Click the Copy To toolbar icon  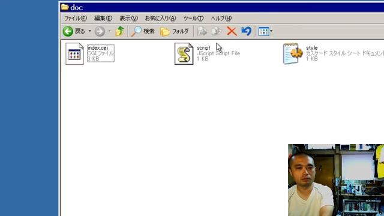click(x=217, y=31)
